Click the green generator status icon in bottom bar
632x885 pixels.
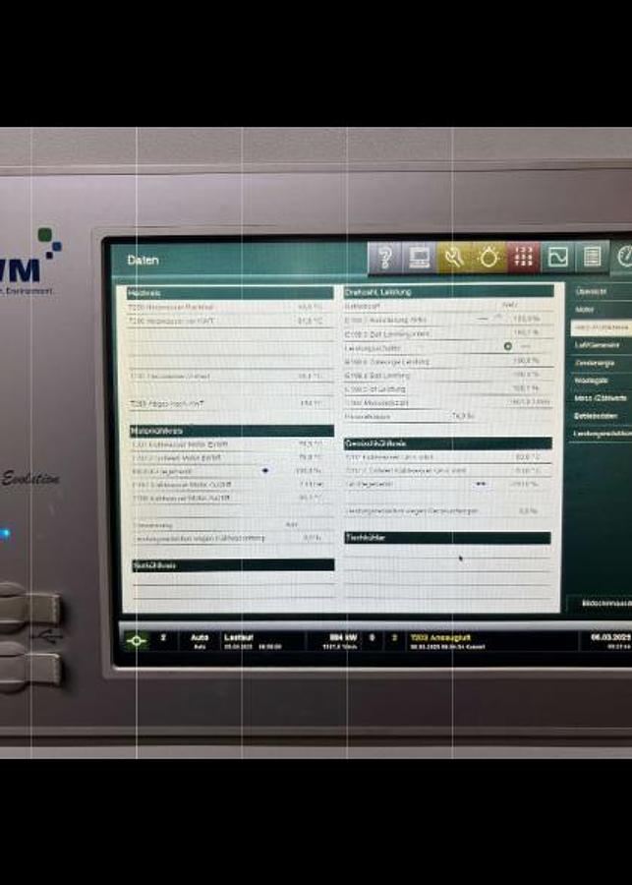(x=136, y=640)
